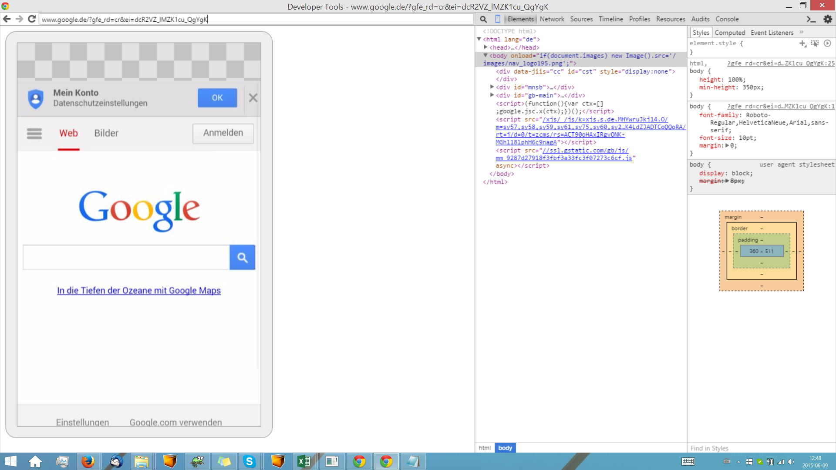This screenshot has height=470, width=836.
Task: Select the Bilder tab on Google page
Action: tap(106, 133)
